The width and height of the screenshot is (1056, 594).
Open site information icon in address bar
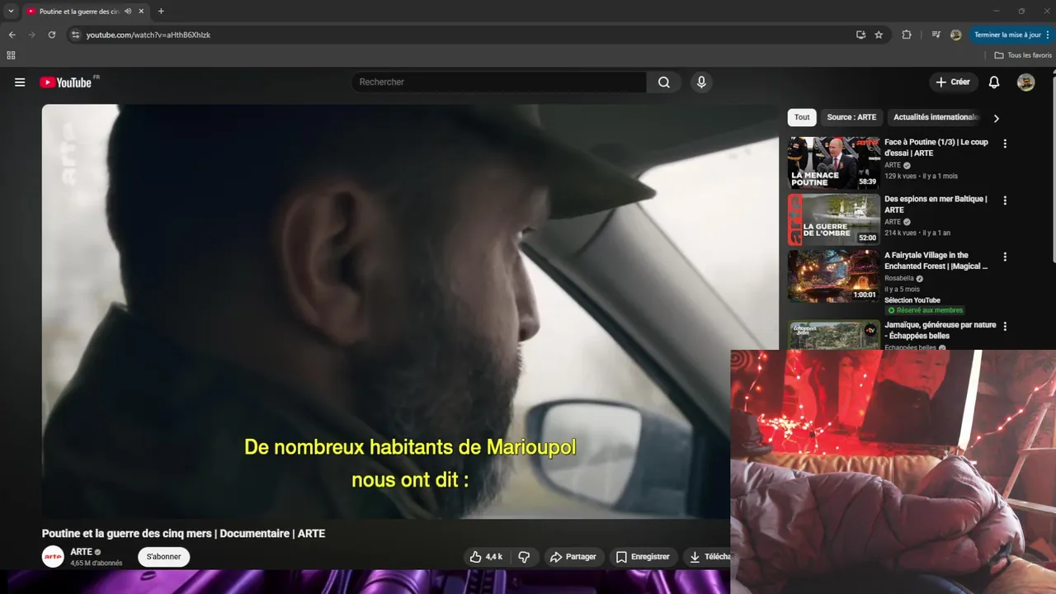pyautogui.click(x=75, y=35)
